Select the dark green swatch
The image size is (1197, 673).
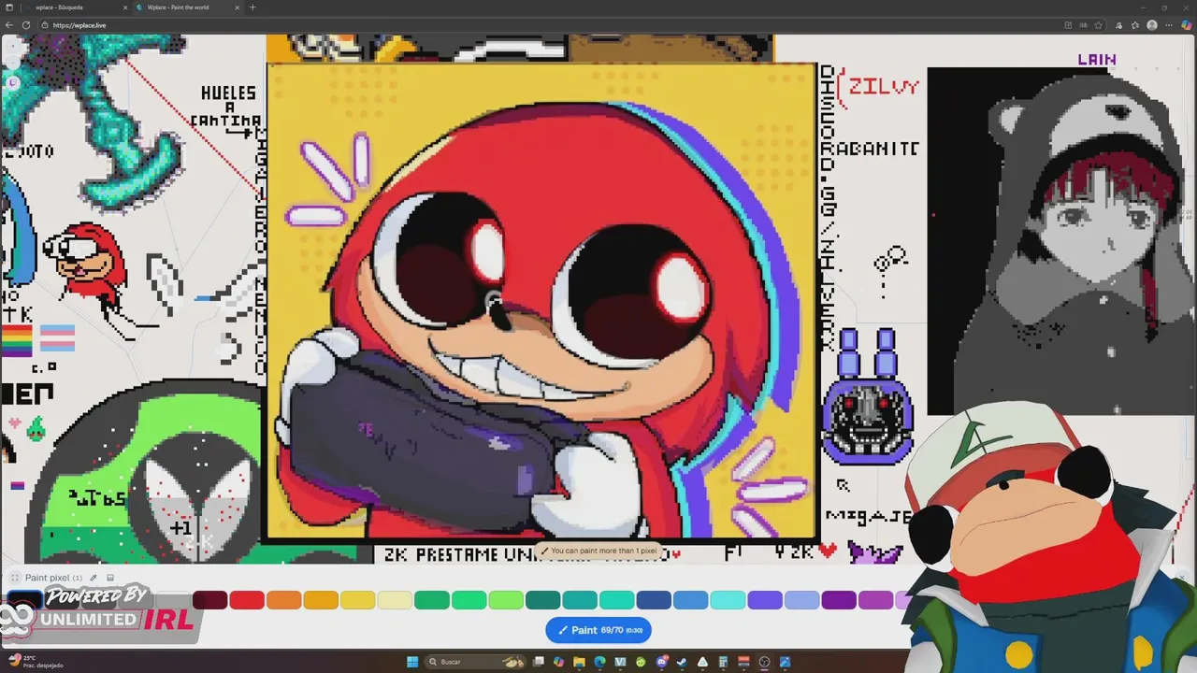(431, 600)
